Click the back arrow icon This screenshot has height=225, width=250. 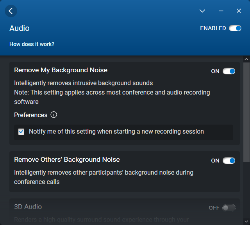click(x=11, y=11)
